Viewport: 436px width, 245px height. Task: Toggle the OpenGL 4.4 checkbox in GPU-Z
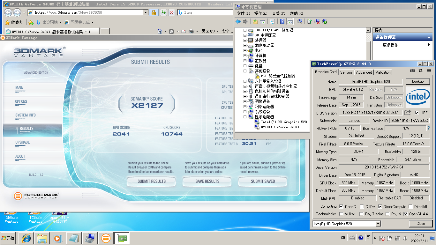coord(405,214)
